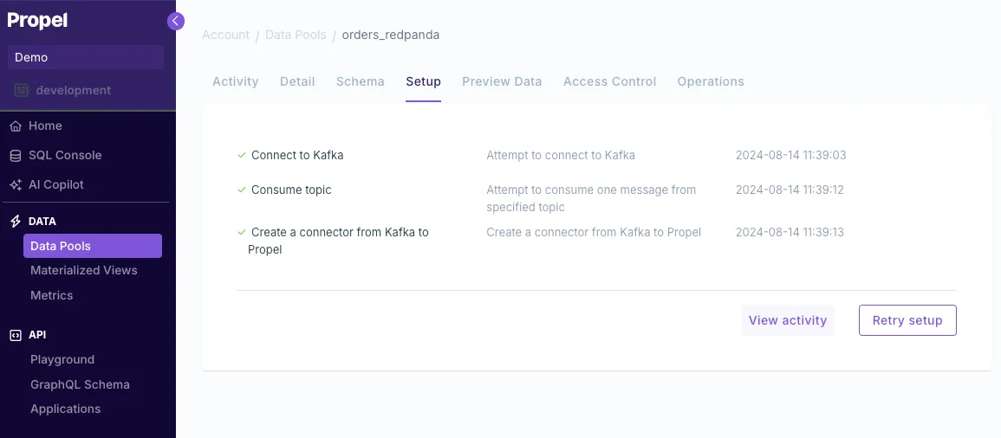Click the Attempt to consume one message description
This screenshot has height=438, width=1001.
[x=591, y=198]
